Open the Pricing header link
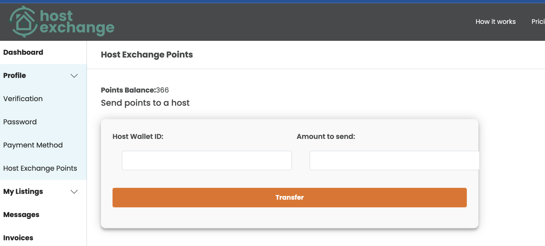This screenshot has height=246, width=545. click(538, 22)
